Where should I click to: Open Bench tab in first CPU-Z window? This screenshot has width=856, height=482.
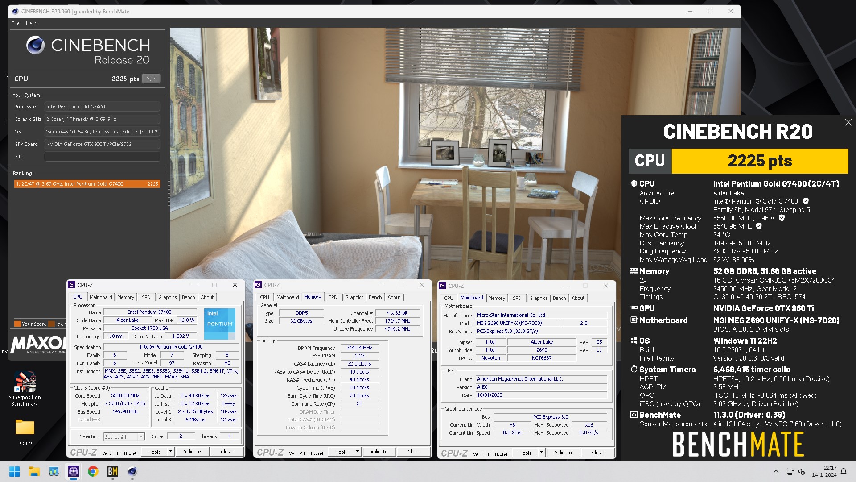tap(189, 297)
